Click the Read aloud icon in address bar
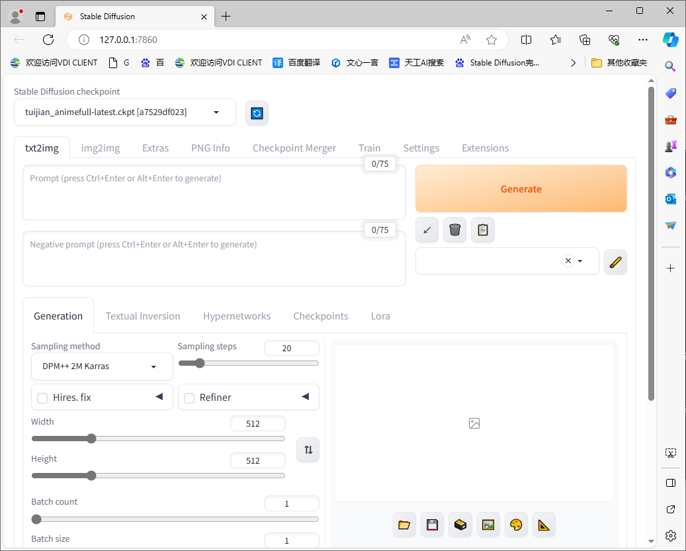Viewport: 686px width, 551px height. (x=465, y=40)
